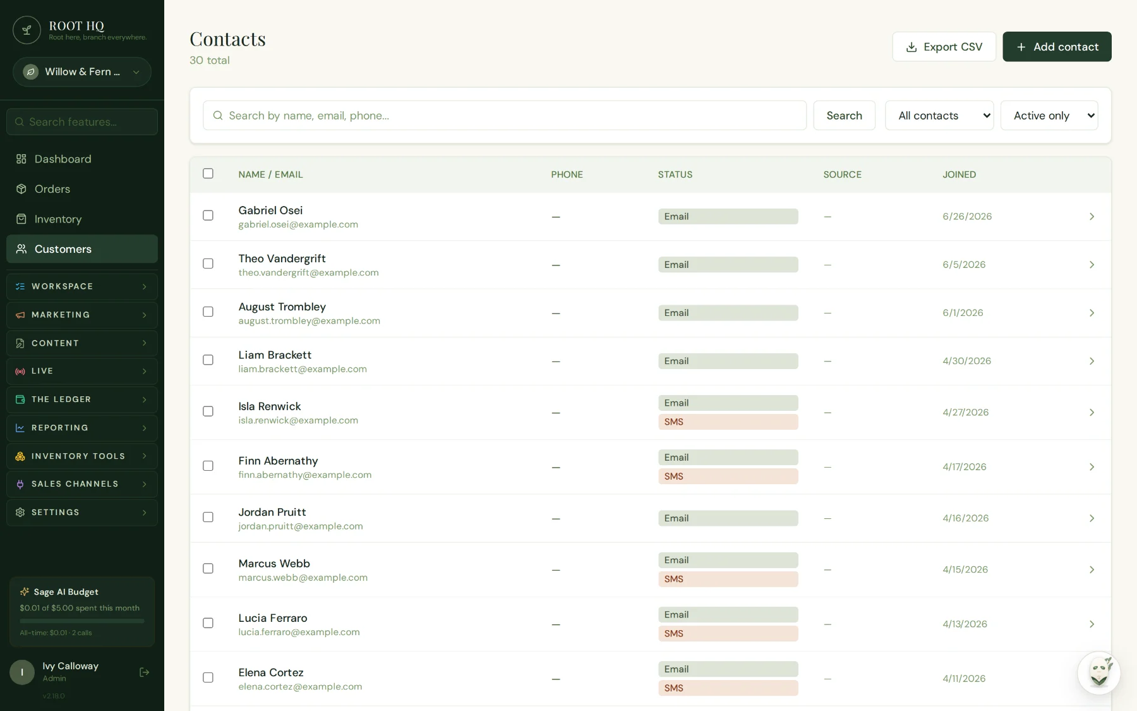Click the Reporting chart icon
This screenshot has height=711, width=1137.
pos(20,428)
